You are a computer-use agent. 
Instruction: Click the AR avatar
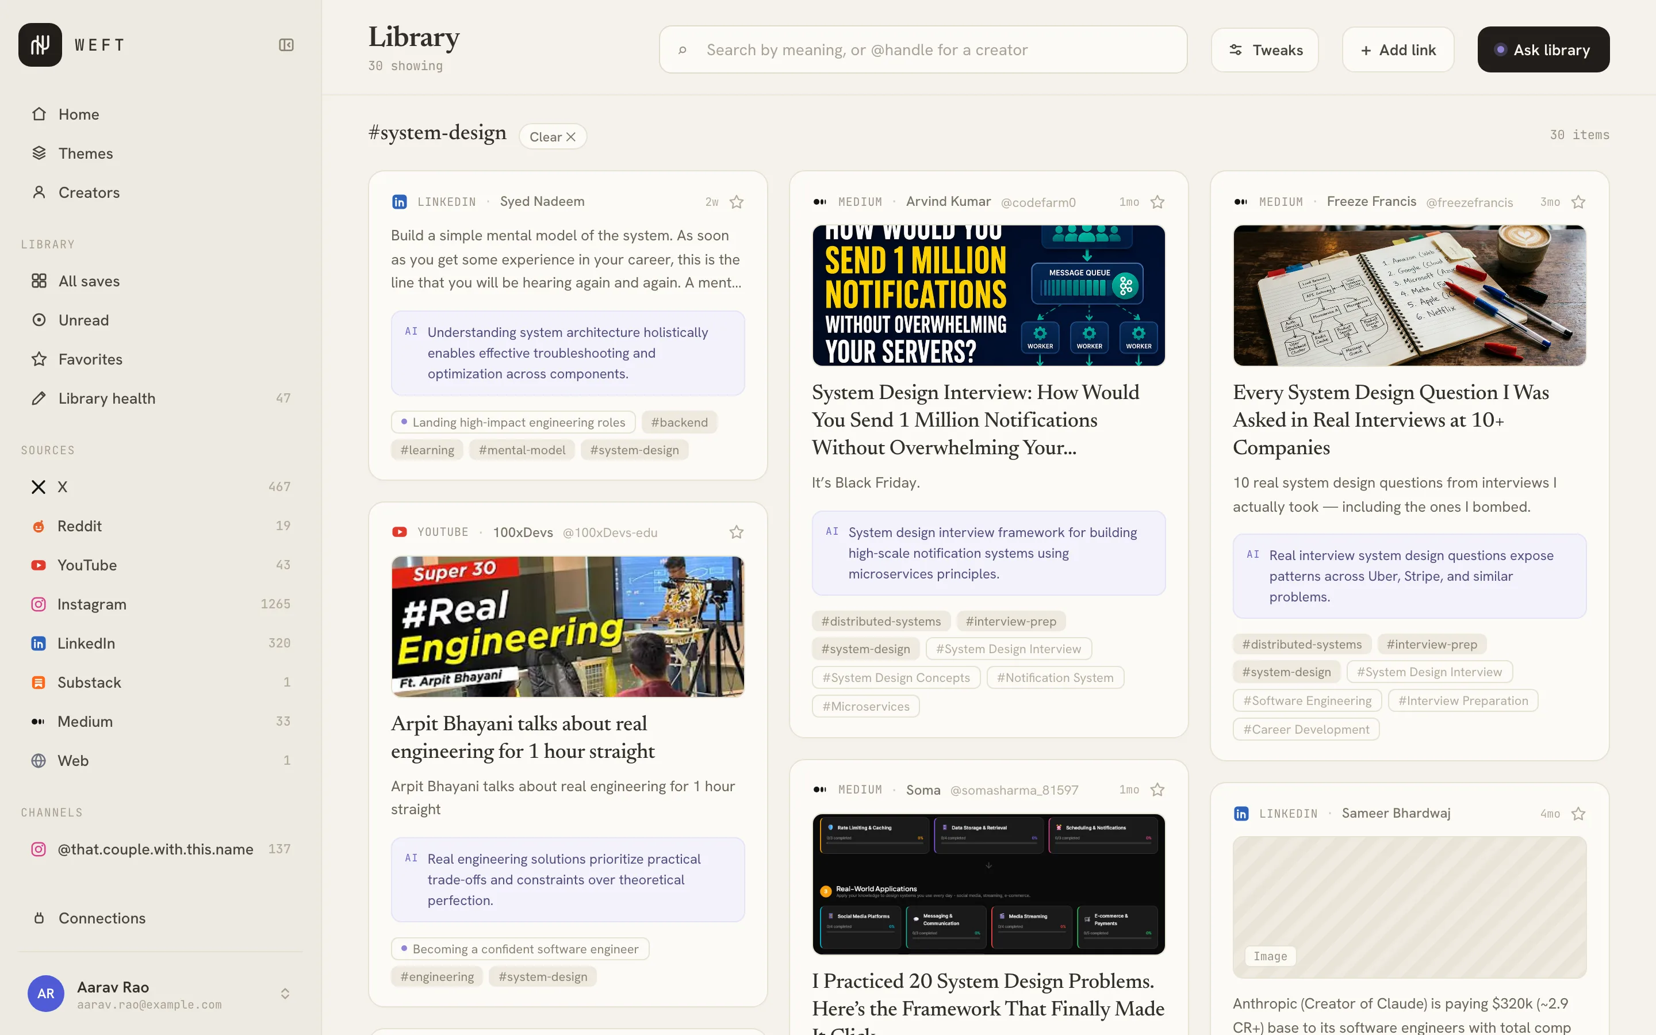coord(46,993)
